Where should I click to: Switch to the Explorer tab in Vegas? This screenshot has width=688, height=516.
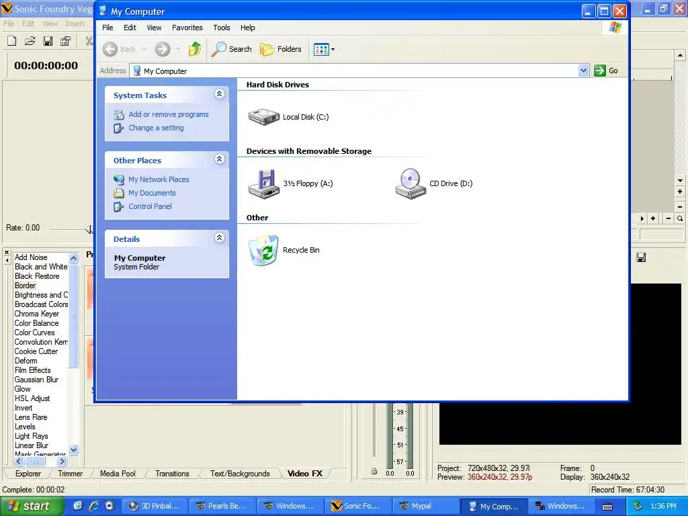[x=28, y=474]
